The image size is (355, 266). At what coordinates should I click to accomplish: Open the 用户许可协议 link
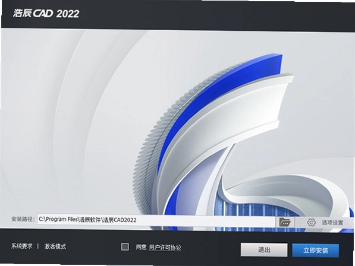tap(165, 248)
